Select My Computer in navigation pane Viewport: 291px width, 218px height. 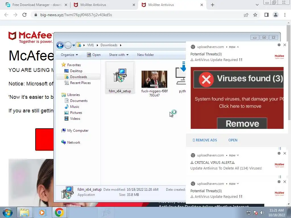(78, 131)
